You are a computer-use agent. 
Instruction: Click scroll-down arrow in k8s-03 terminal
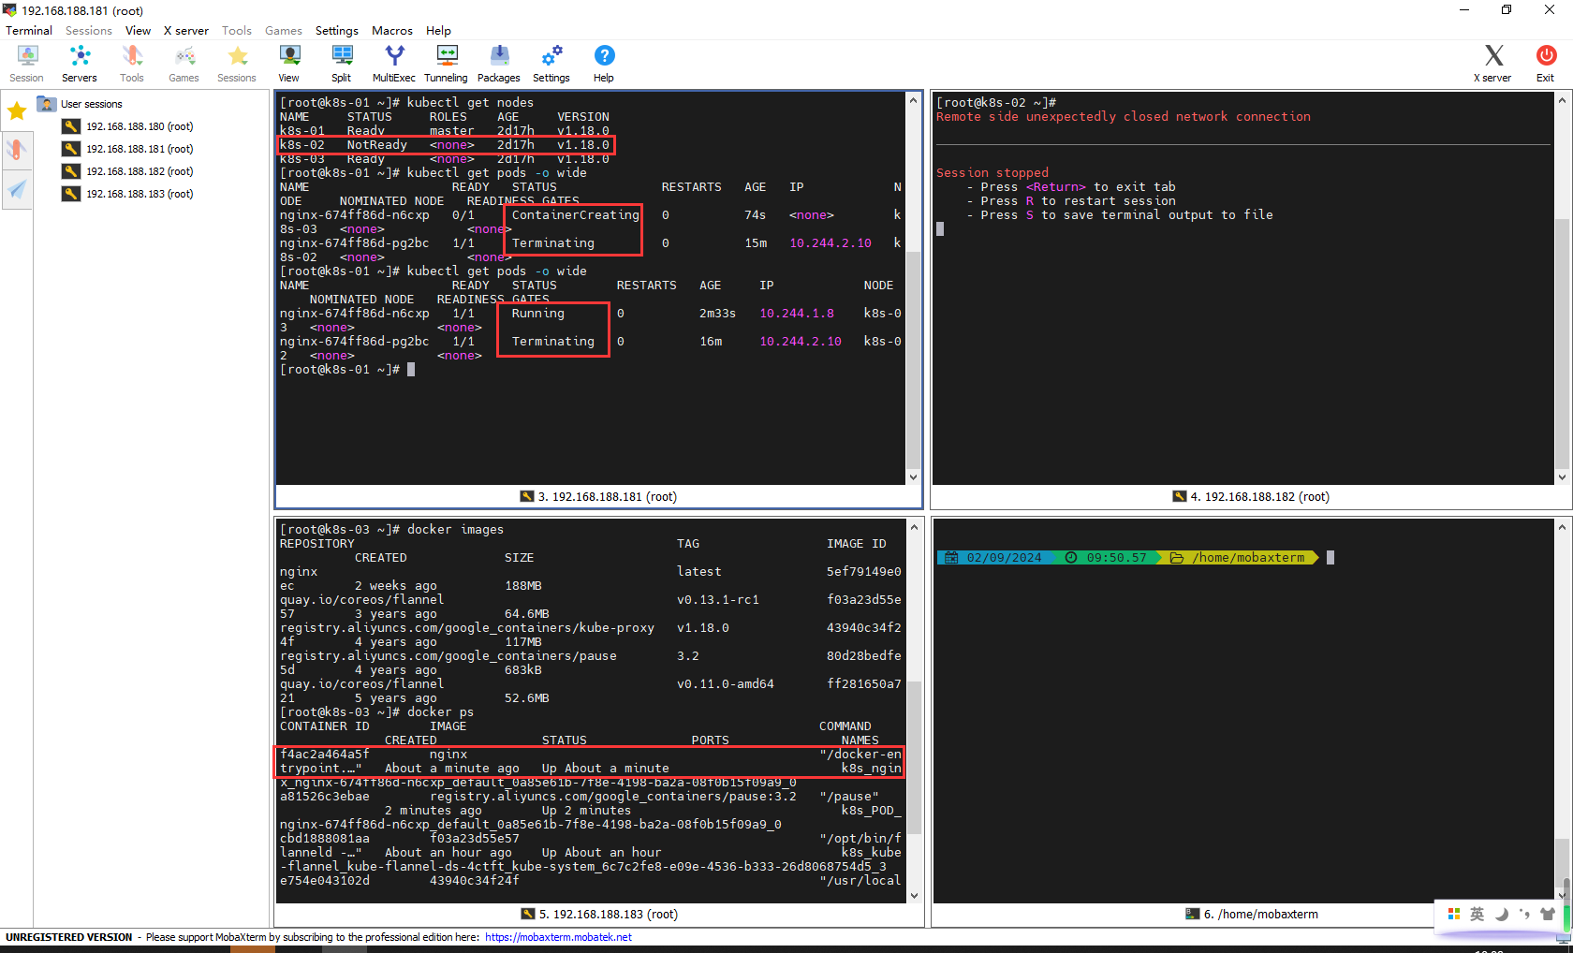click(x=914, y=896)
